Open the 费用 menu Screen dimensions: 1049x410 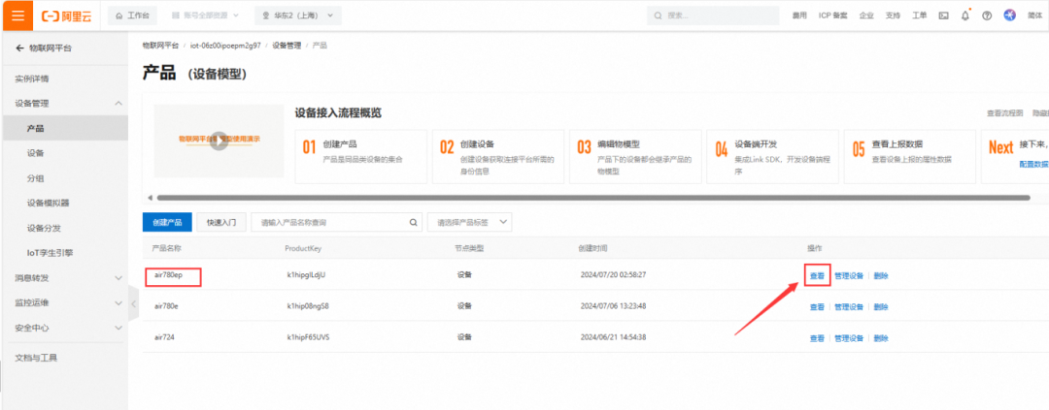(x=799, y=16)
